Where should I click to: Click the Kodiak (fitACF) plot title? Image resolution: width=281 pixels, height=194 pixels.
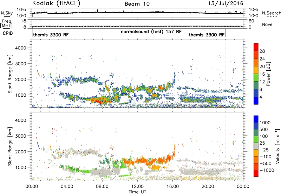point(56,3)
